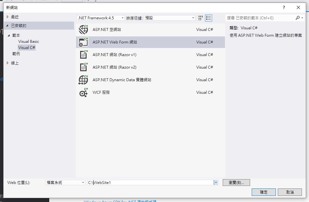Expand the 線上 tree node
This screenshot has height=202, width=309.
tap(7, 63)
